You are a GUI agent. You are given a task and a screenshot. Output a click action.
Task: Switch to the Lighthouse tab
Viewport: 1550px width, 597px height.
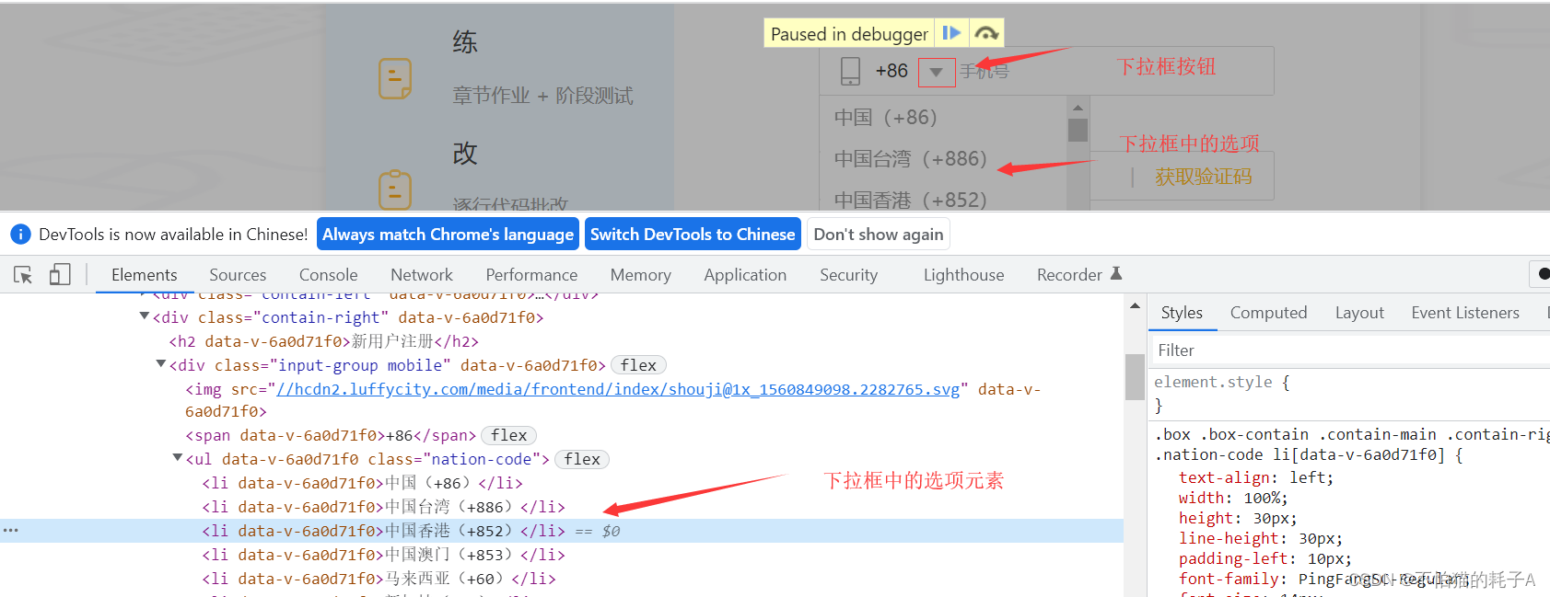[963, 274]
